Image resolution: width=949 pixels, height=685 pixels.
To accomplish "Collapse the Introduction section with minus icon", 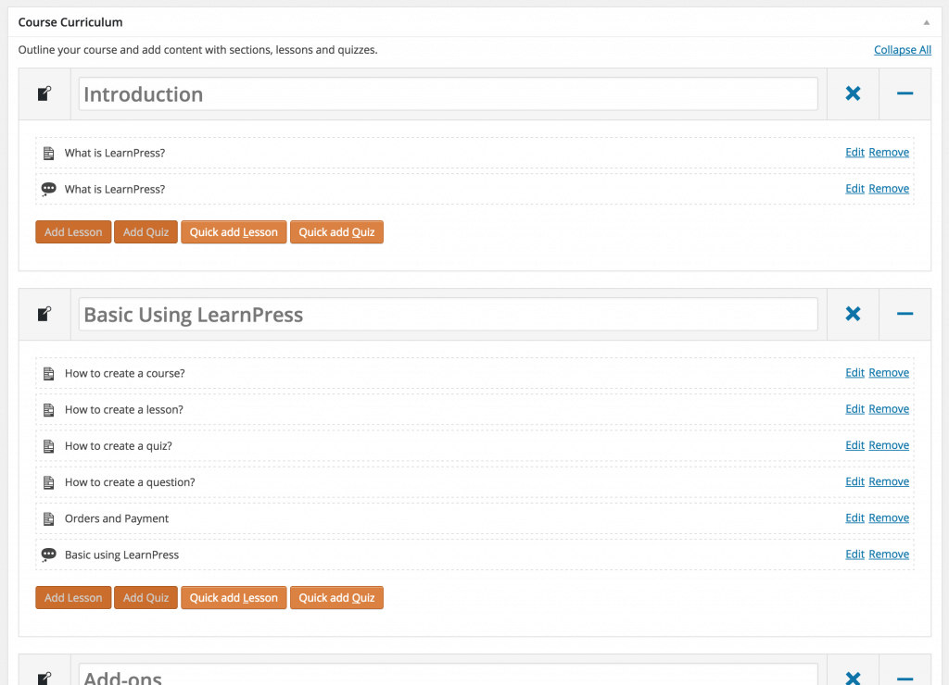I will [x=905, y=93].
